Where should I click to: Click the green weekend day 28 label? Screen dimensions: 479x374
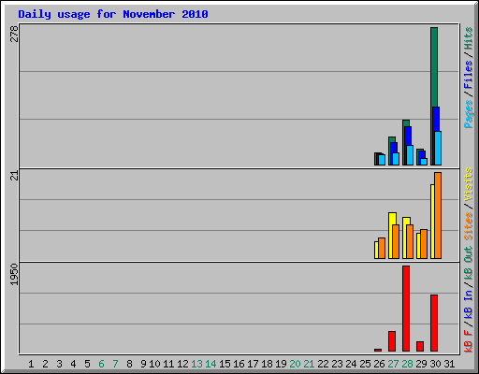407,364
